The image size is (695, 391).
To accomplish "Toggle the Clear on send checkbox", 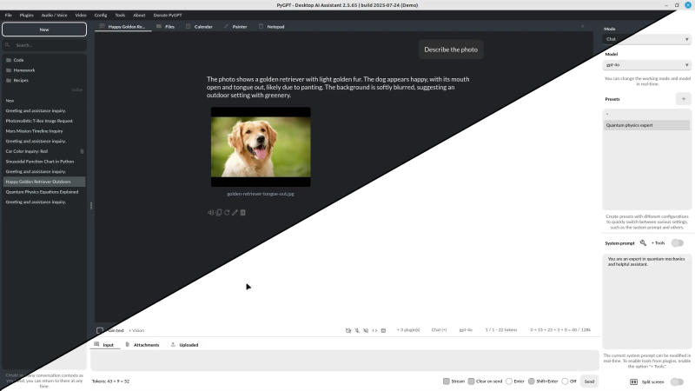I will (x=471, y=381).
